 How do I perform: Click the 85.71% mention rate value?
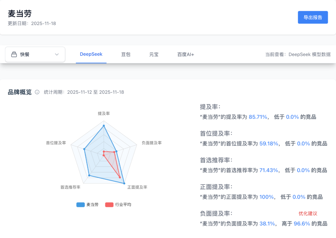pyautogui.click(x=258, y=117)
